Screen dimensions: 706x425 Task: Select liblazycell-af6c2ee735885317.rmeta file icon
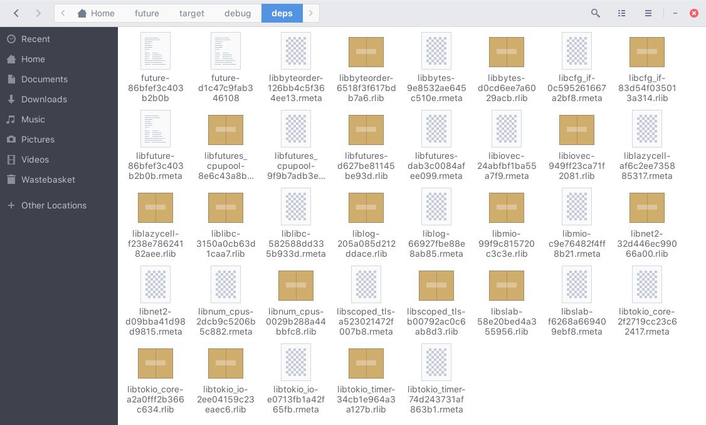(647, 129)
